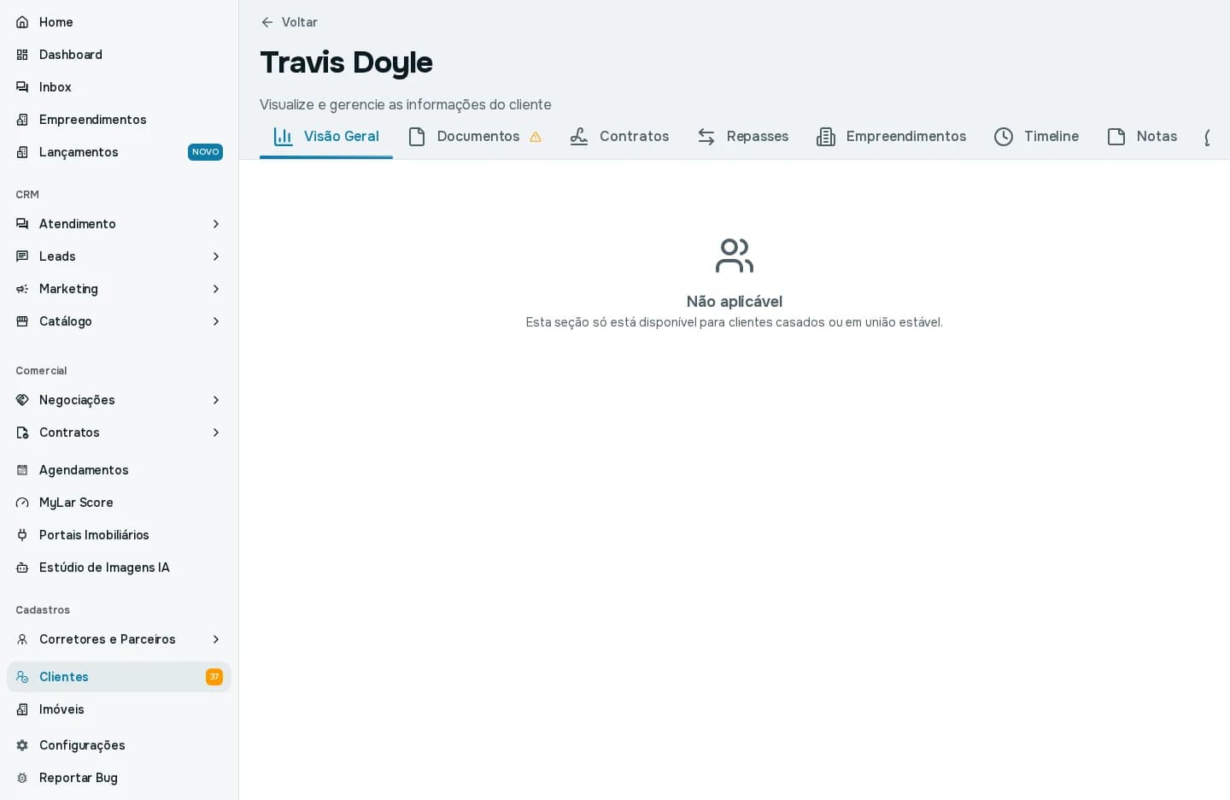The image size is (1230, 800).
Task: Click the NOVO badge beside Lançamentos
Action: coord(205,152)
